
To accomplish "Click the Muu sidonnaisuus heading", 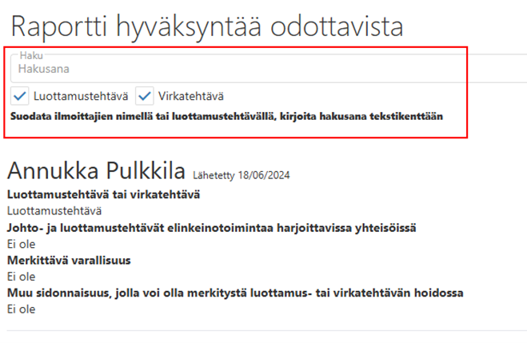I will (x=234, y=293).
